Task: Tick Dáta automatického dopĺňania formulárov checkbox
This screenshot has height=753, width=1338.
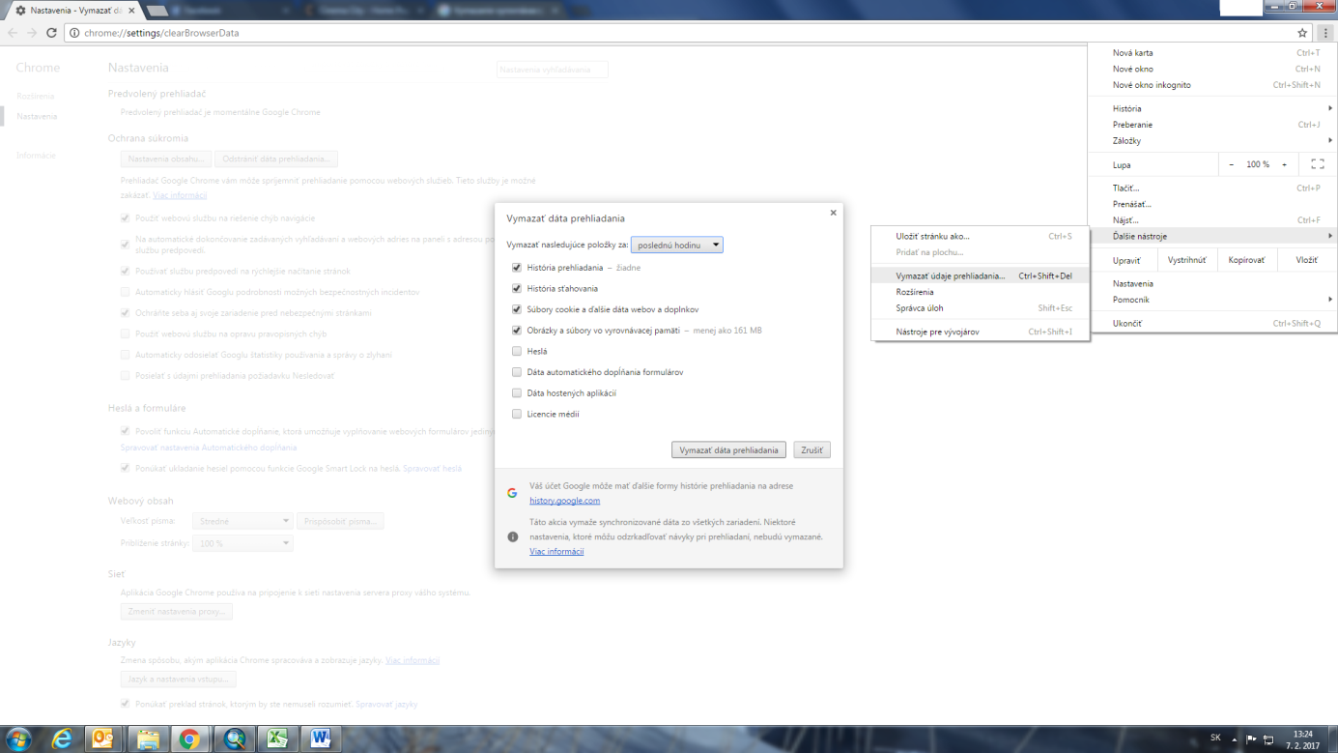Action: click(x=517, y=372)
